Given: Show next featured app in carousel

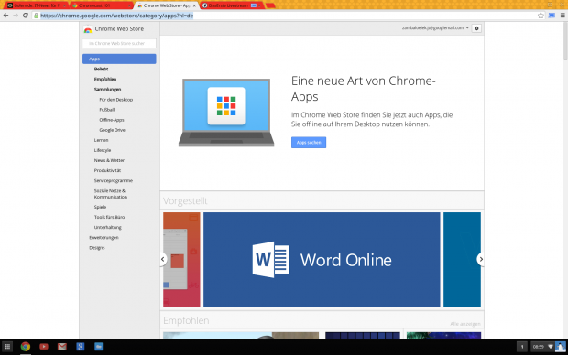Looking at the screenshot, I should click(481, 259).
